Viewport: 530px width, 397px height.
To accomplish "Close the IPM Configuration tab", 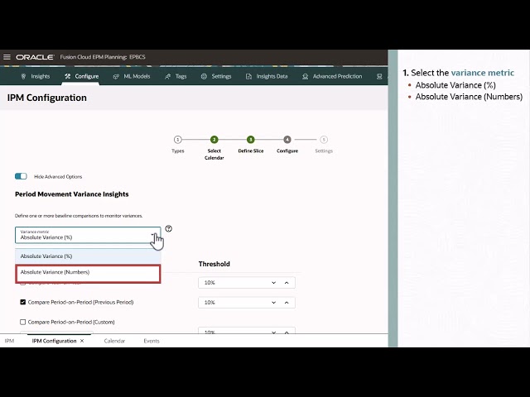I will point(82,341).
